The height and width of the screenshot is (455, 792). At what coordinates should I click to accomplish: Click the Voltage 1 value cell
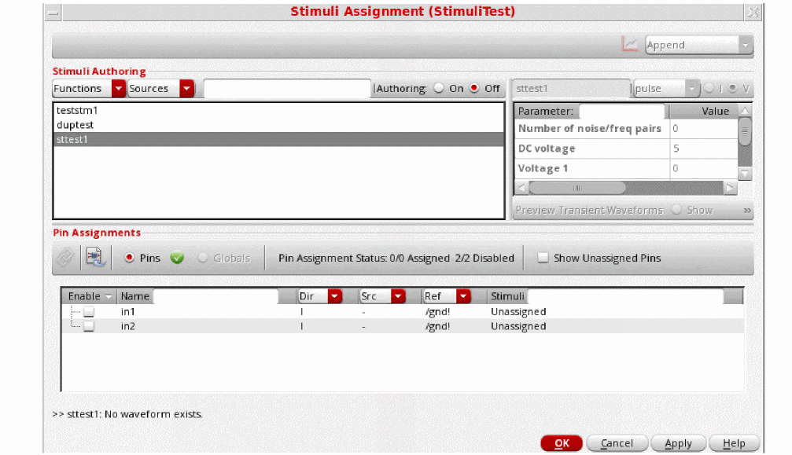point(704,168)
